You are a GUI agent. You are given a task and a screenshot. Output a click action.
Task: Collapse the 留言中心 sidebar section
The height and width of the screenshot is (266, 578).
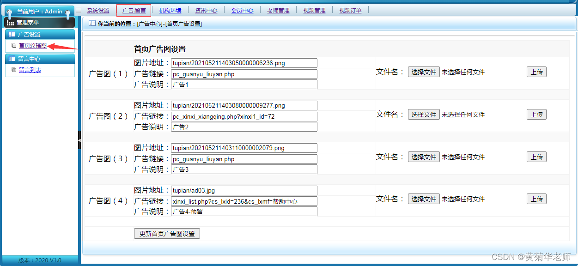point(40,59)
